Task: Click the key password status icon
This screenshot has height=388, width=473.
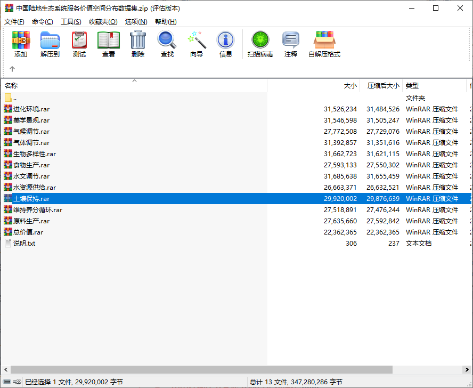Action: tap(17, 382)
